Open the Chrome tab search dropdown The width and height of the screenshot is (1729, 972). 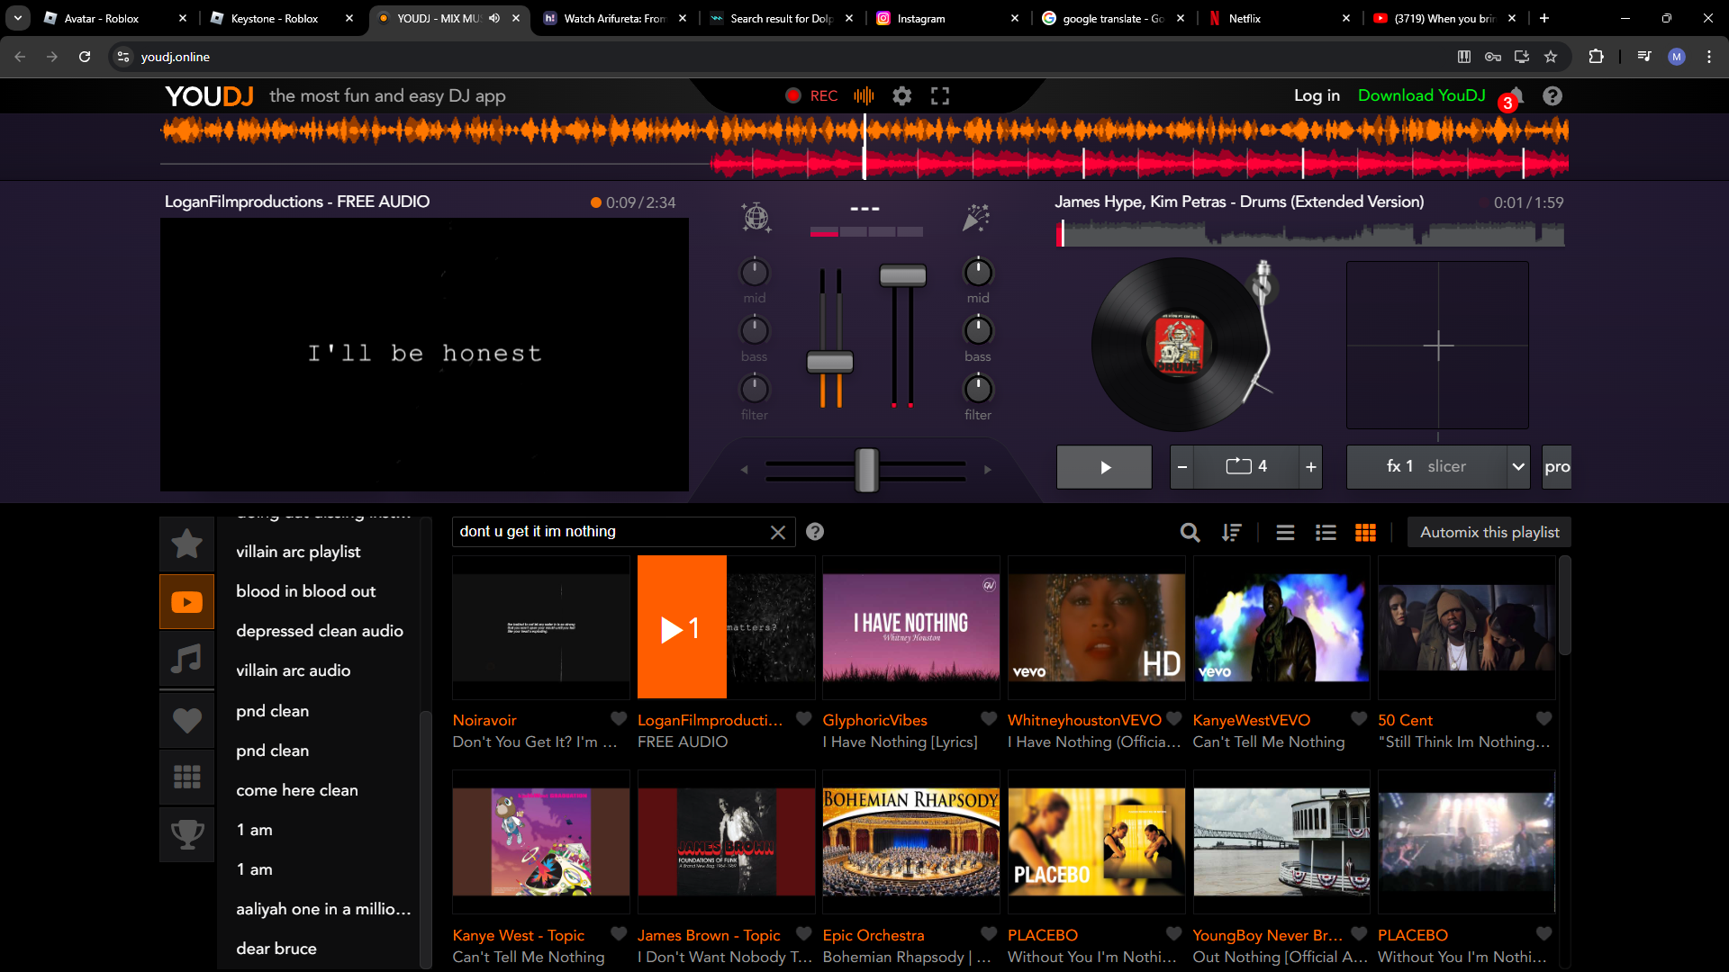pyautogui.click(x=18, y=18)
